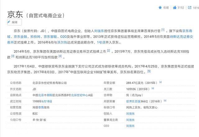Open the 北辰世纪中心 link
The height and width of the screenshot is (137, 199).
(80, 95)
